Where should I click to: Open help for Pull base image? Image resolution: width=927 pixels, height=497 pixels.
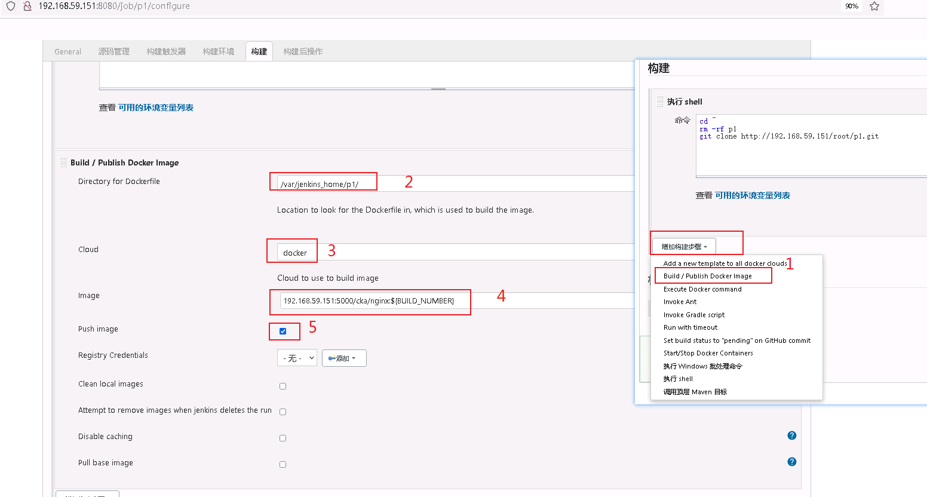coord(792,462)
